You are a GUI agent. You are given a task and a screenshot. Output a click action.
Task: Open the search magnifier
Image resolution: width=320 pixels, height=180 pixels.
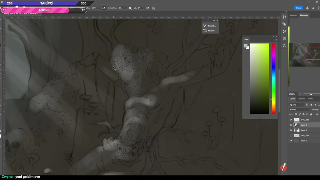click(313, 8)
